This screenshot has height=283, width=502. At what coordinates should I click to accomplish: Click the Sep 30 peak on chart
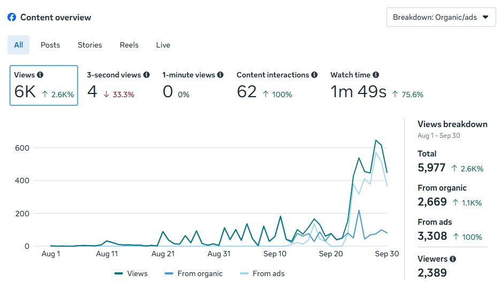pos(376,140)
